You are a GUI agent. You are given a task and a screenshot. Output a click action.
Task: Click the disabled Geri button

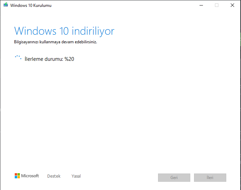174,178
